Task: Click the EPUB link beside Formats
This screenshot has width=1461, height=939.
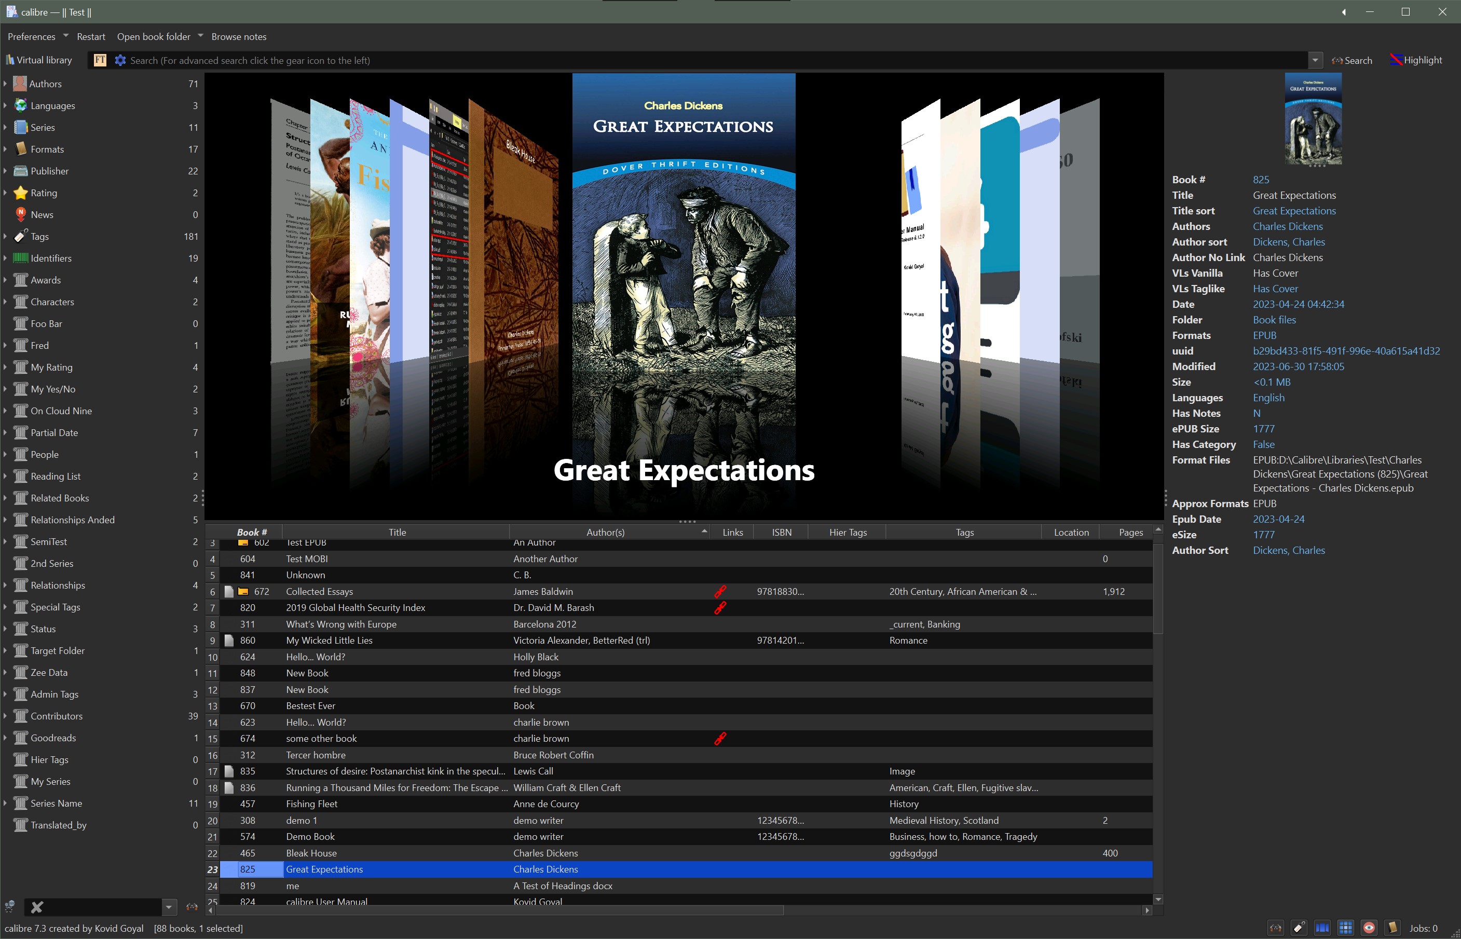Action: coord(1264,335)
